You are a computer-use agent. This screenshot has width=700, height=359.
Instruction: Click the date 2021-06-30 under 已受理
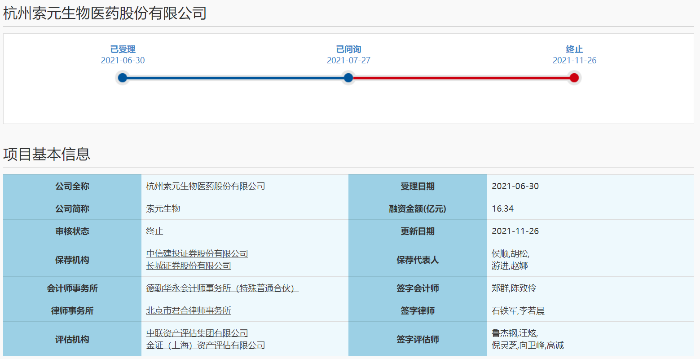point(123,61)
